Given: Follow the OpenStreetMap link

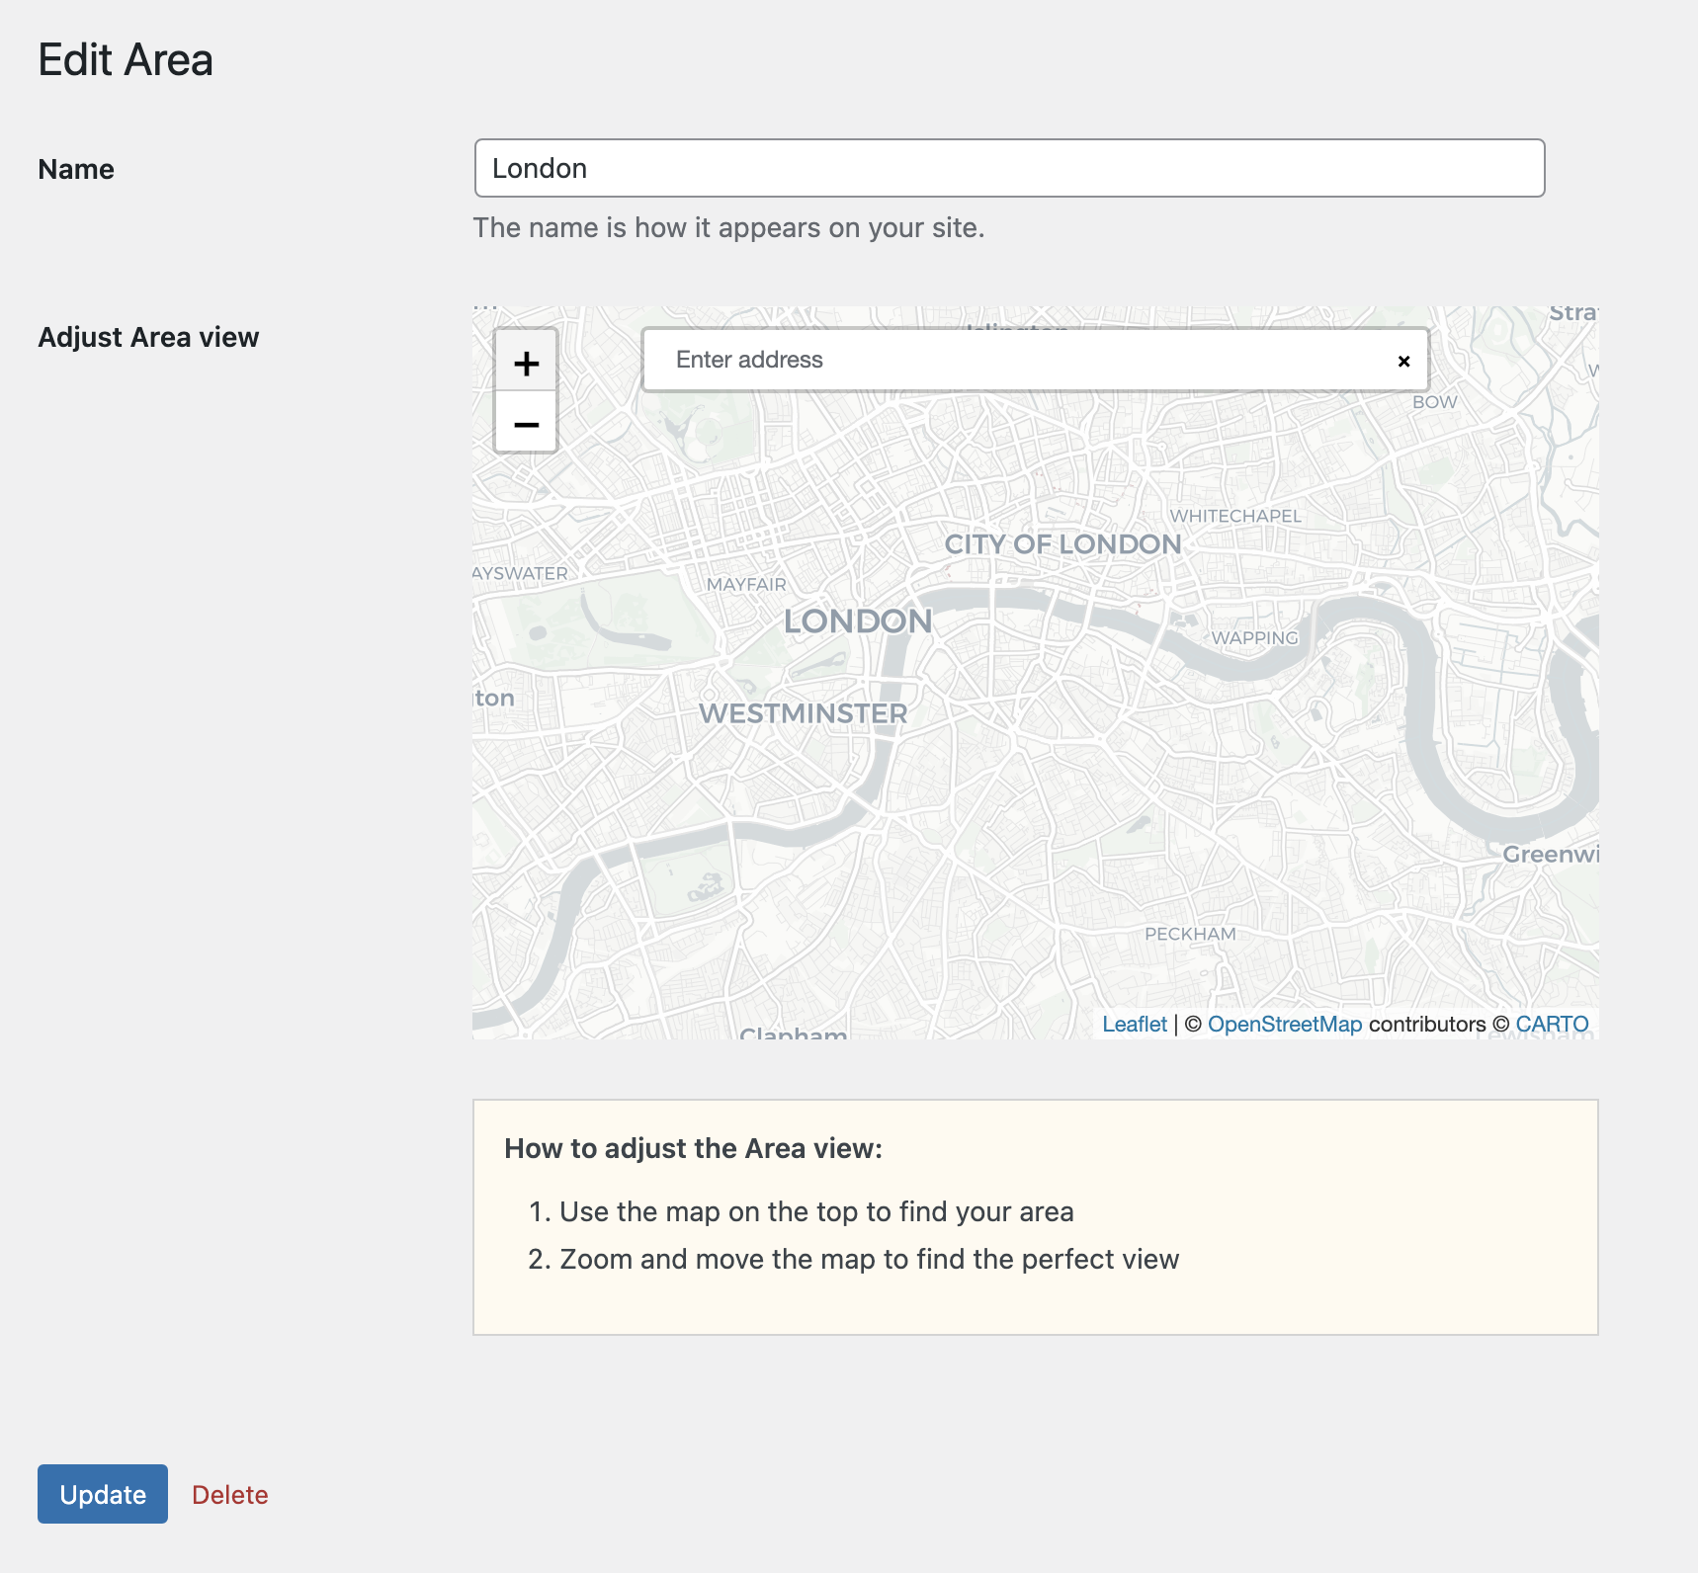Looking at the screenshot, I should click(1284, 1025).
